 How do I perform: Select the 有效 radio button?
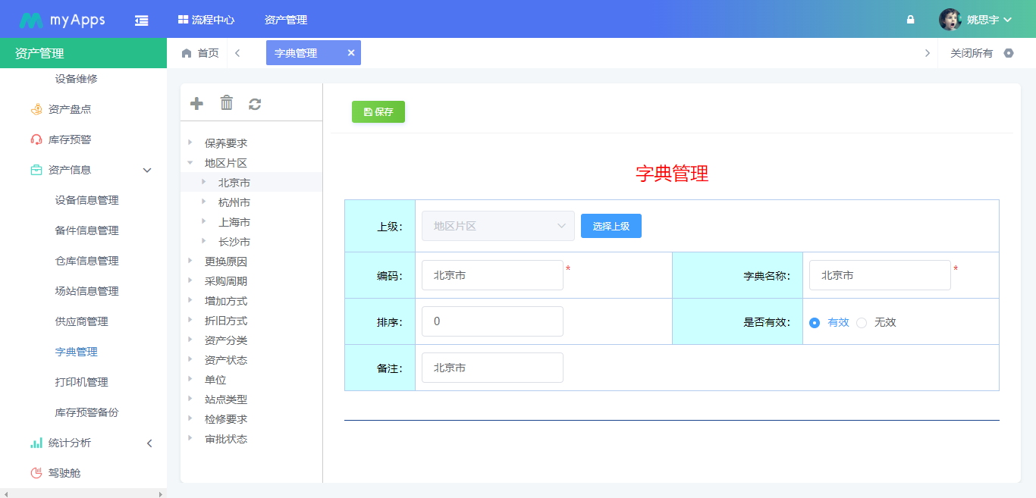[815, 321]
